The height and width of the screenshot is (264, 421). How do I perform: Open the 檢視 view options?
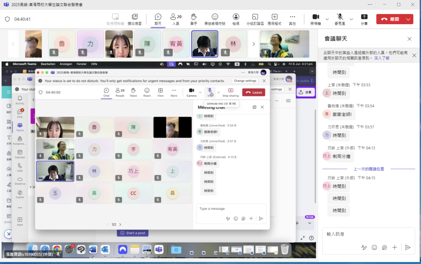tap(236, 20)
